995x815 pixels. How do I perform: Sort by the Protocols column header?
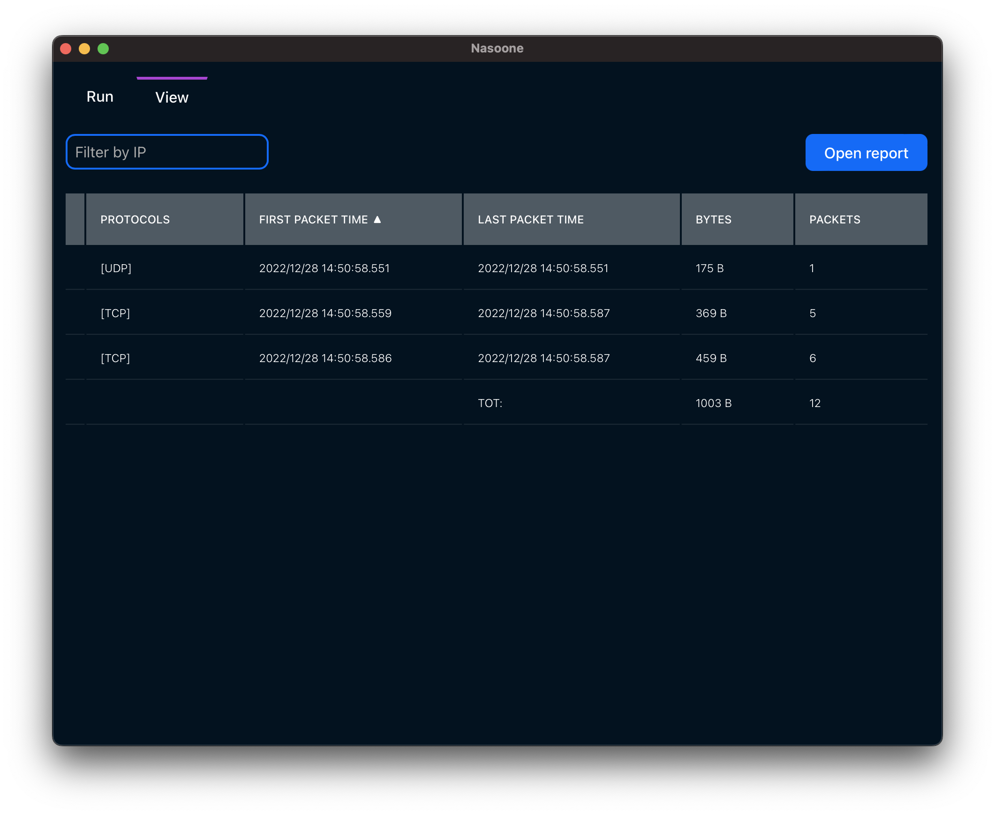click(135, 220)
